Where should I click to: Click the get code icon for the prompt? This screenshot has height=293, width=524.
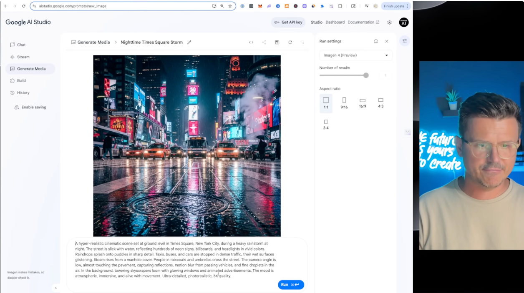coord(251,42)
